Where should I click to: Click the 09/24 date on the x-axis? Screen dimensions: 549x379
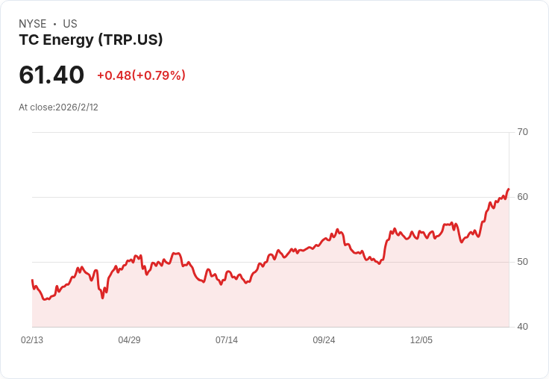[x=324, y=340]
